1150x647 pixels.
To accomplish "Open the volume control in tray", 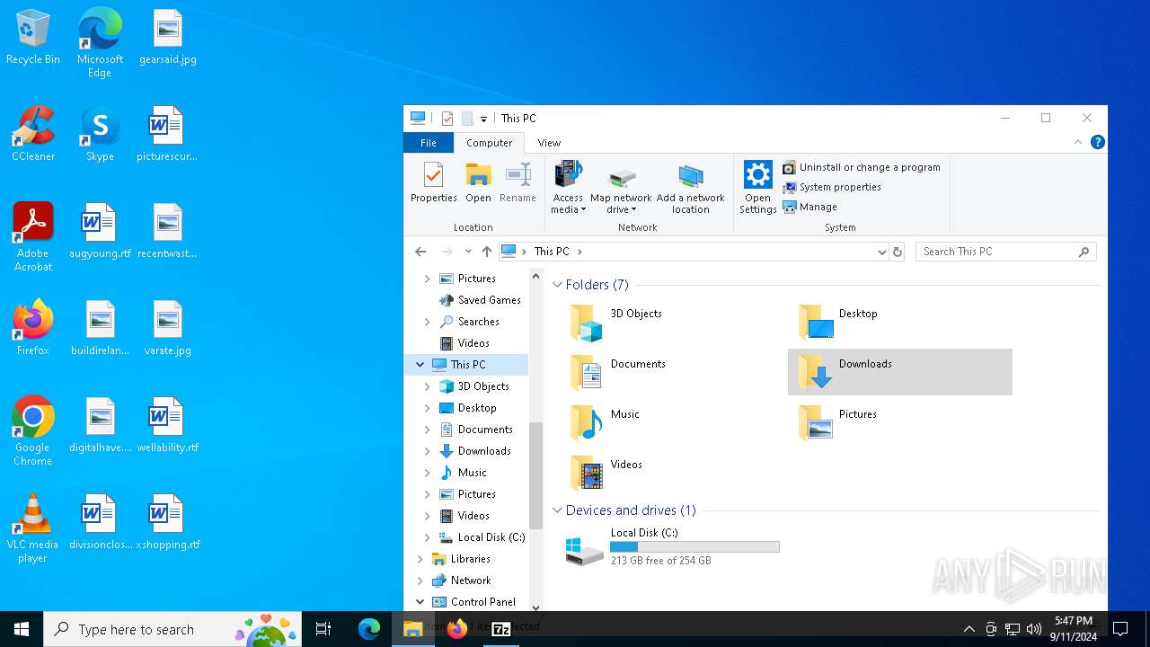I will [1034, 629].
